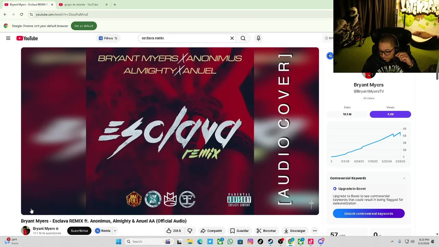Click the taskbar Search box
Viewport: 439px width, 247px height.
pyautogui.click(x=149, y=242)
